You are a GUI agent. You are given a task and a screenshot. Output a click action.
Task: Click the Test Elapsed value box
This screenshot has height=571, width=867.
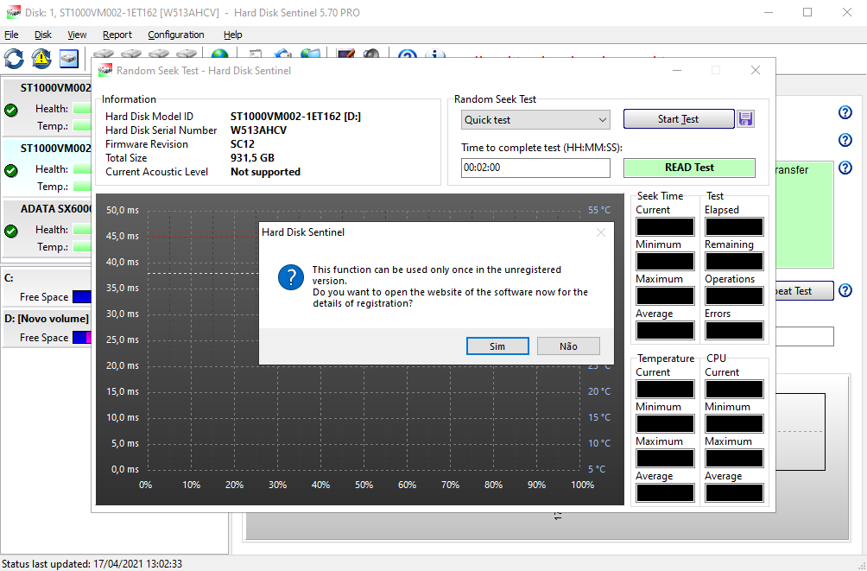(734, 227)
